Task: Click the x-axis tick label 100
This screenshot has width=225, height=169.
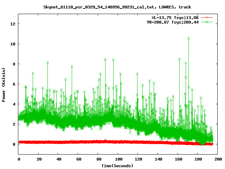Action: tap(118, 159)
